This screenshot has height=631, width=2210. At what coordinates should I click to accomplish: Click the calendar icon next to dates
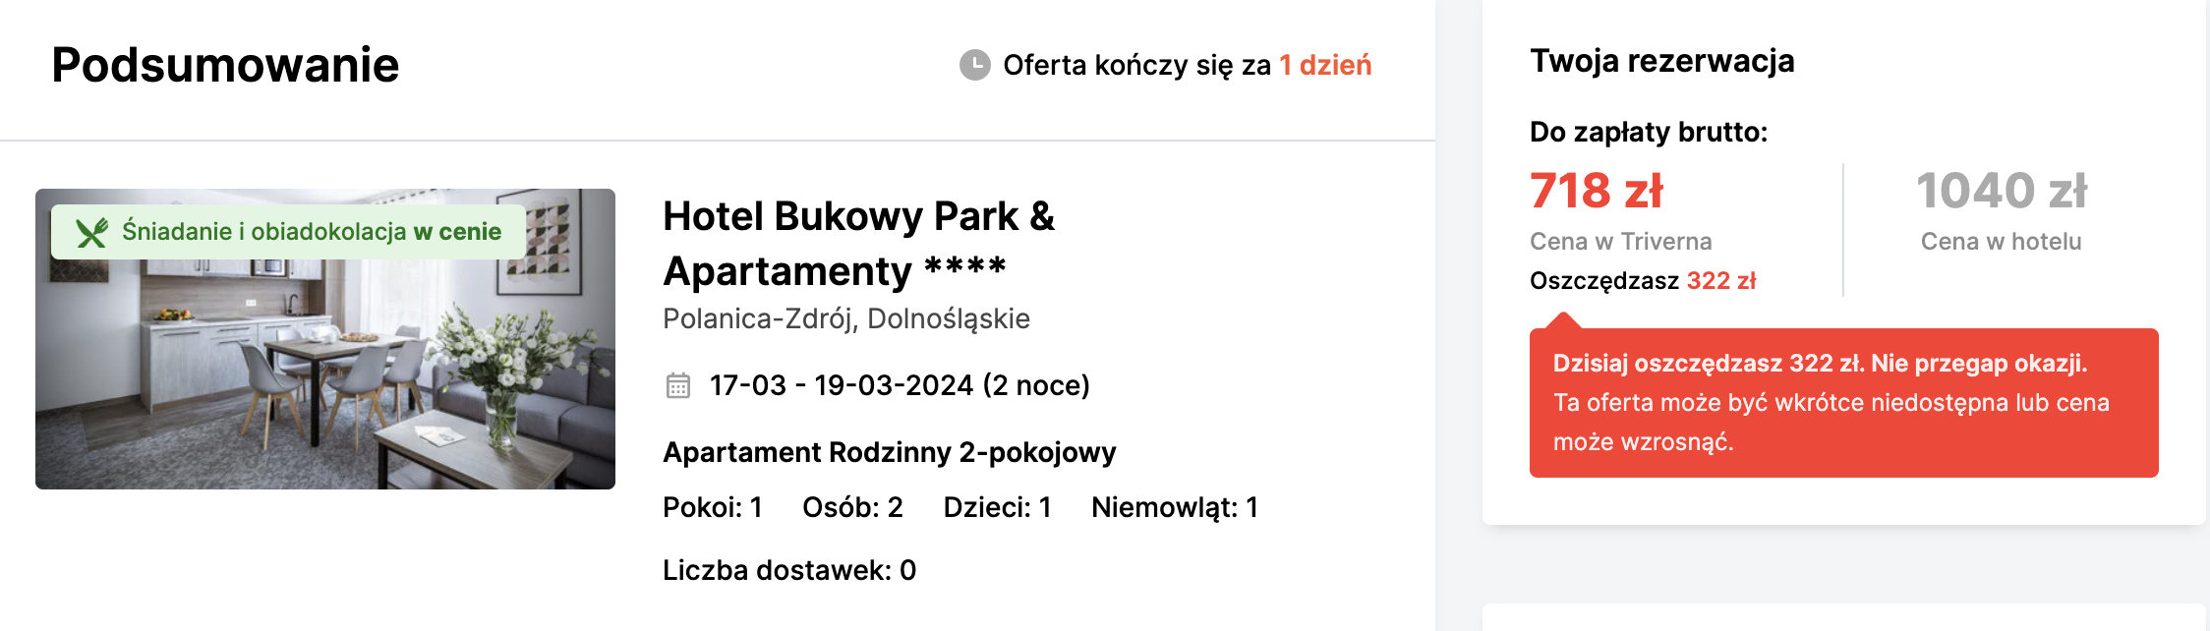tap(678, 385)
